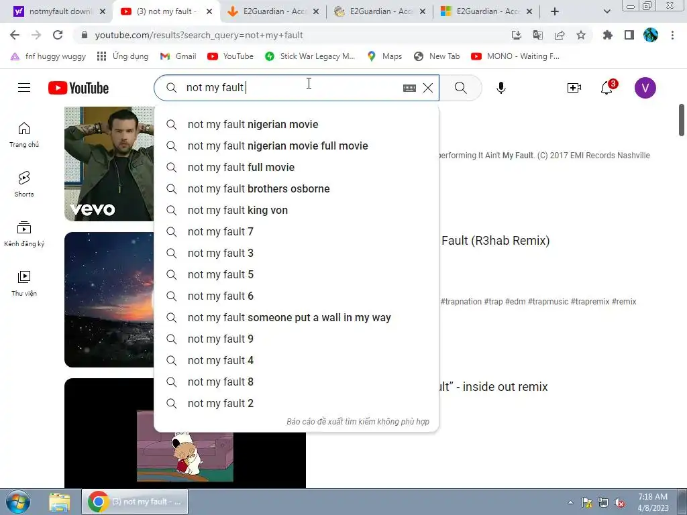Open the Chrome profile avatar
Screen dimensions: 687x515
point(651,35)
